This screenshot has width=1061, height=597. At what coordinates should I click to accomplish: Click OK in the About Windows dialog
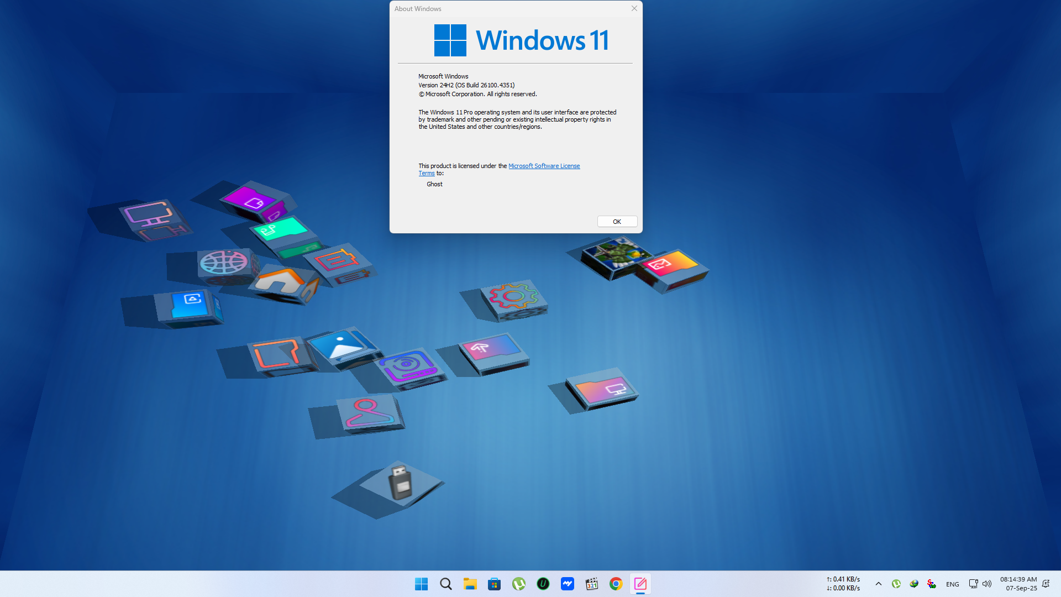pos(617,222)
